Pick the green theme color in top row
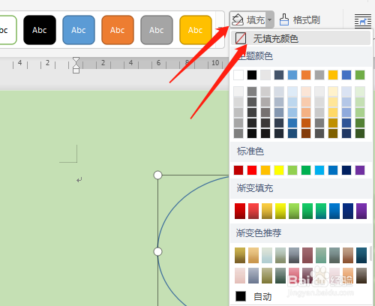Viewport: 375px width, 306px height. coord(360,75)
